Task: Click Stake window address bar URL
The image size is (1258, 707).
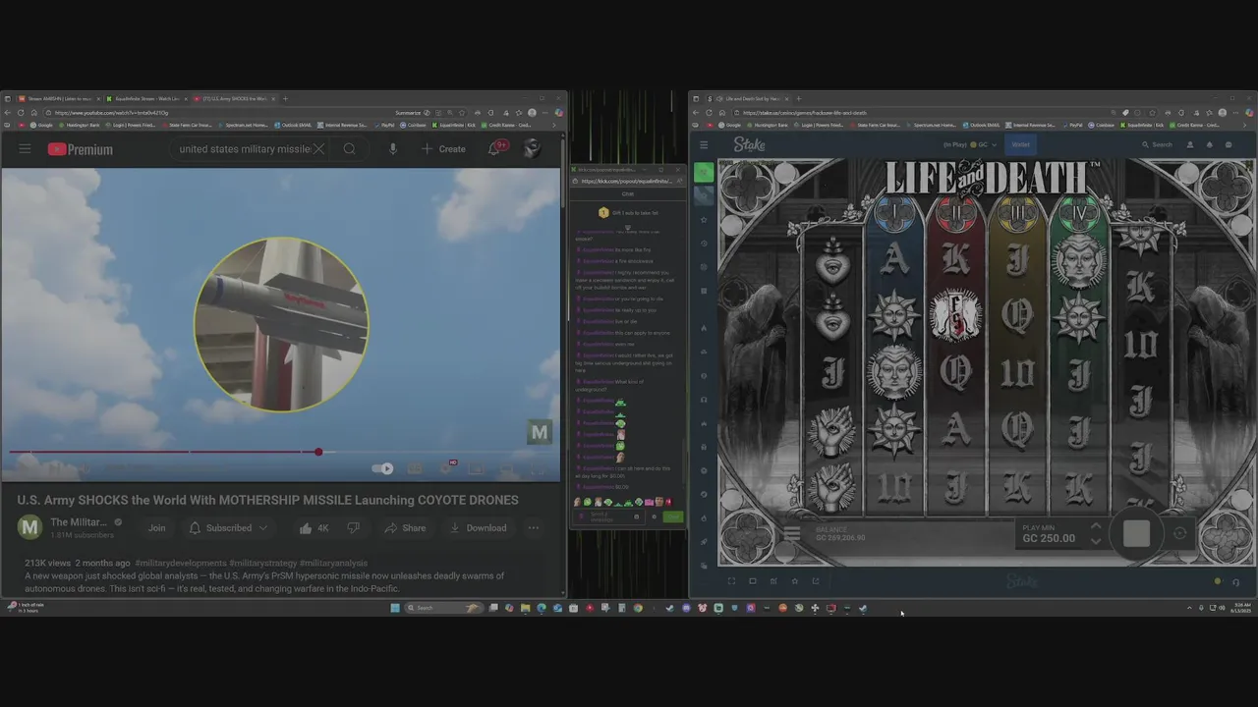Action: [x=805, y=113]
